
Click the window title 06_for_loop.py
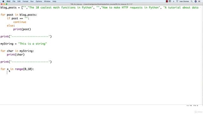(x=101, y=4)
